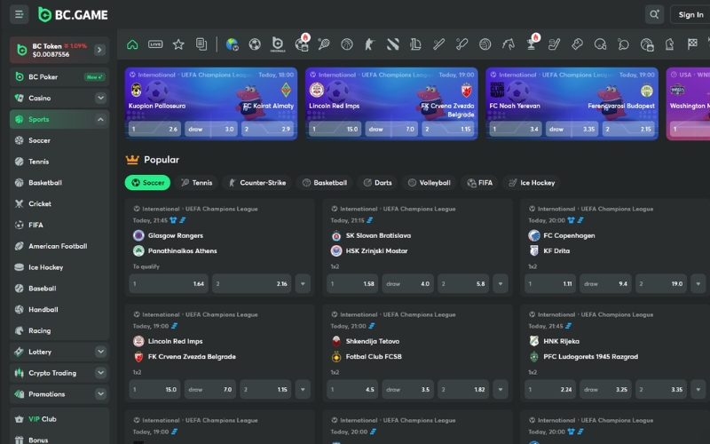Open Baseball in the sidebar

[x=59, y=288]
